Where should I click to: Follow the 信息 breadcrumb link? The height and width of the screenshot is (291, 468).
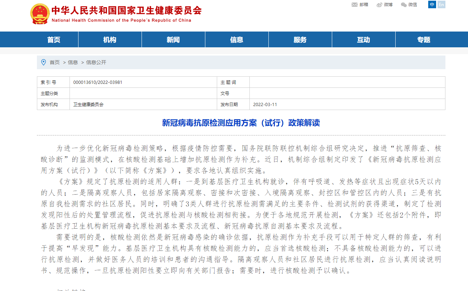(x=73, y=62)
